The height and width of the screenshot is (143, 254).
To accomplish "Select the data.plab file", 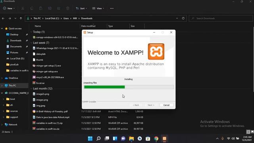I will pos(41,54).
